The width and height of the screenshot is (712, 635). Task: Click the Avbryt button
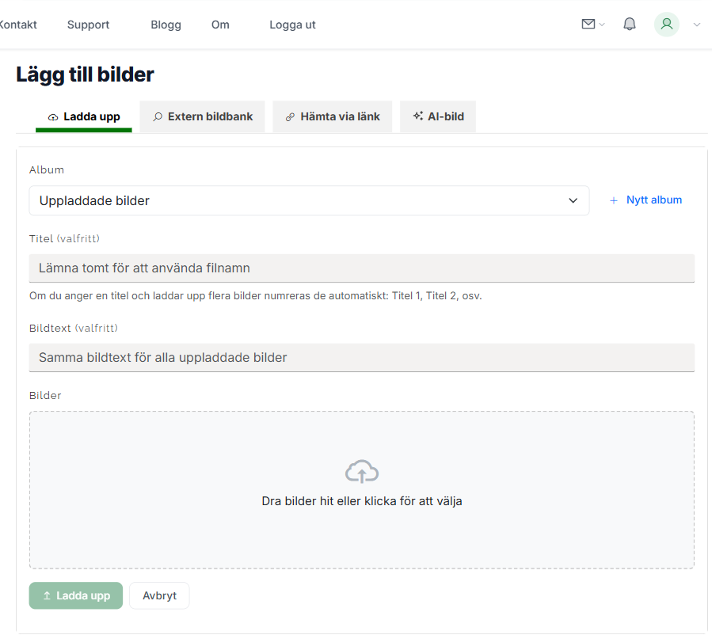158,595
